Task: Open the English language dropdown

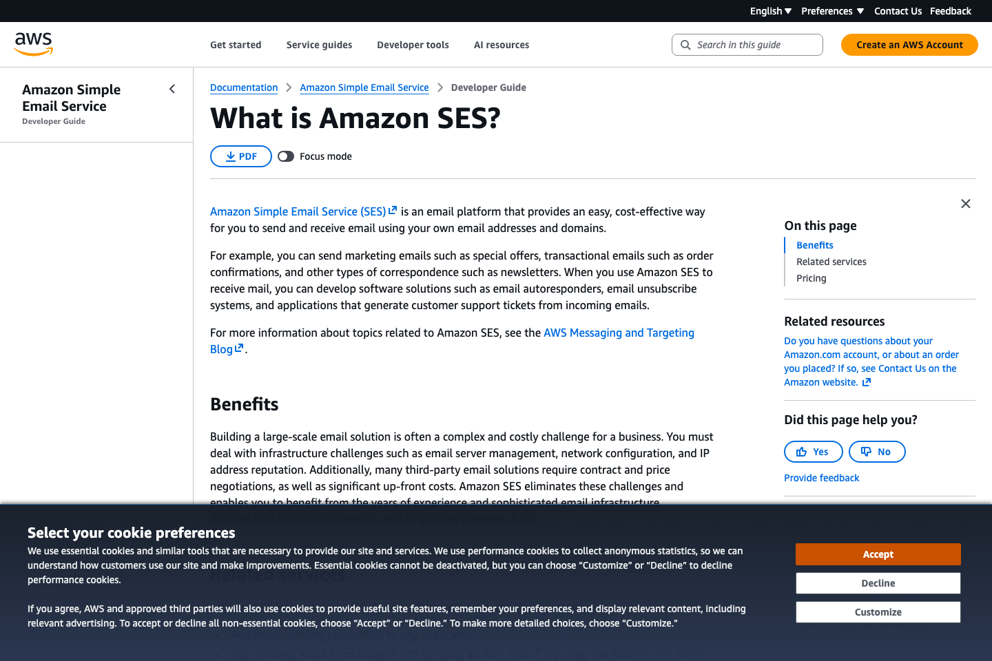Action: click(769, 10)
